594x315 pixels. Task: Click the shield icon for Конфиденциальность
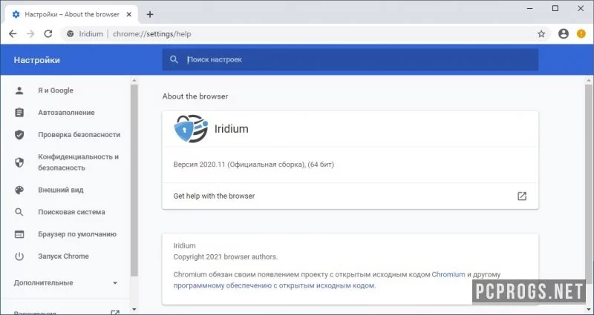pos(19,162)
